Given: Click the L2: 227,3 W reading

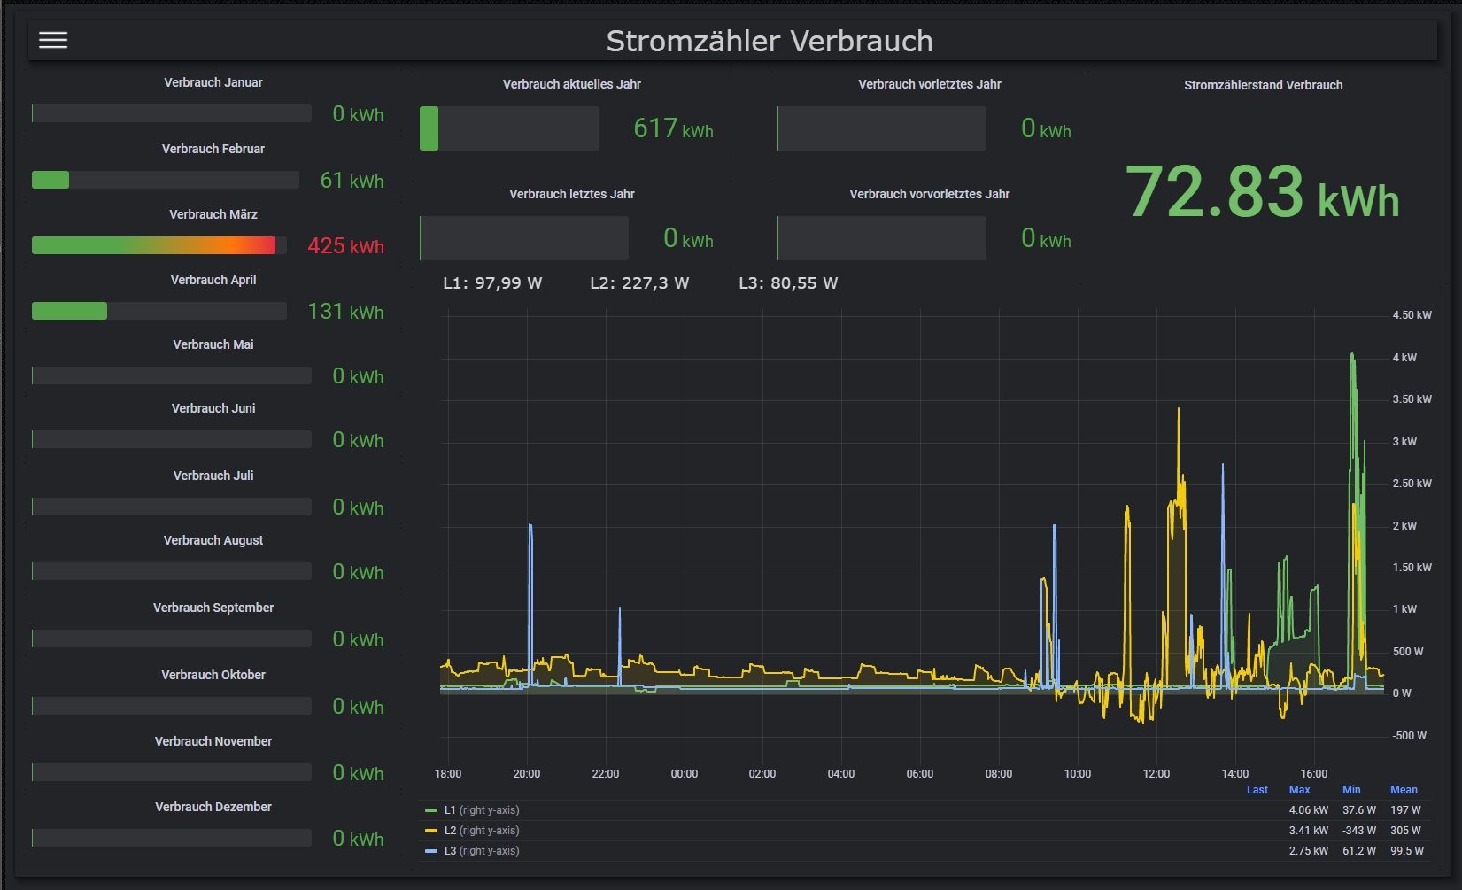Looking at the screenshot, I should (639, 283).
